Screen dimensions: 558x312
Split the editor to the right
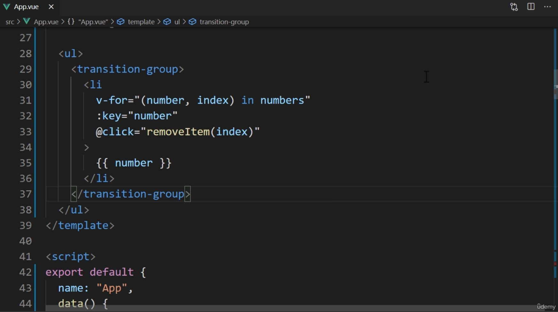(x=531, y=7)
